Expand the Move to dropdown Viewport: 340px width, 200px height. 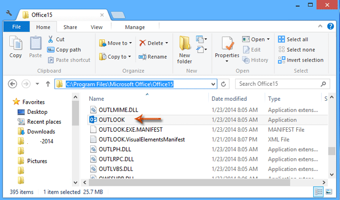pos(131,43)
